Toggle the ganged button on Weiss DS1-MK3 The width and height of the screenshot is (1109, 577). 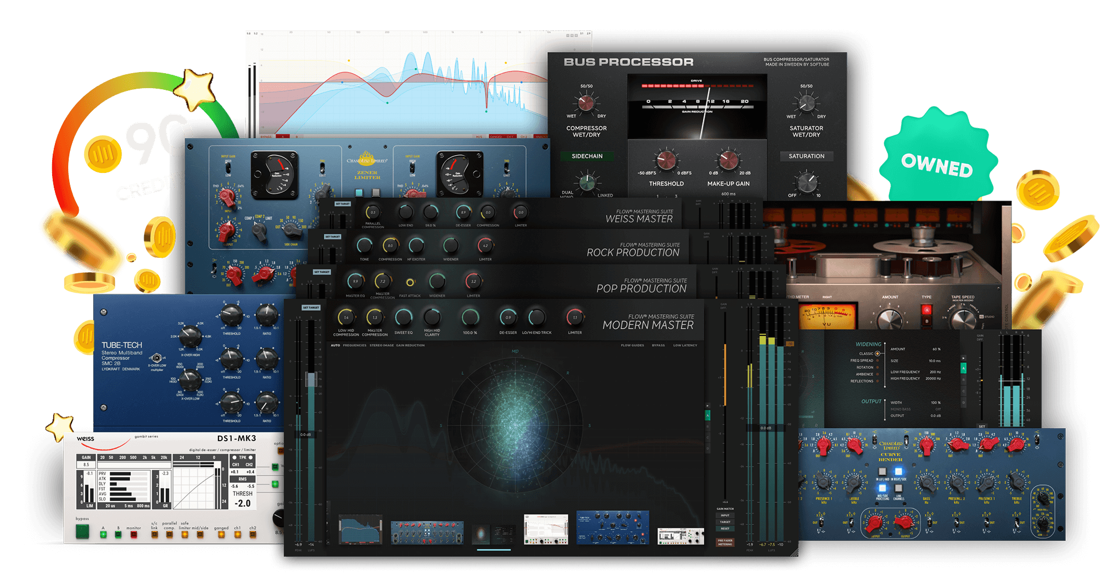(x=221, y=535)
